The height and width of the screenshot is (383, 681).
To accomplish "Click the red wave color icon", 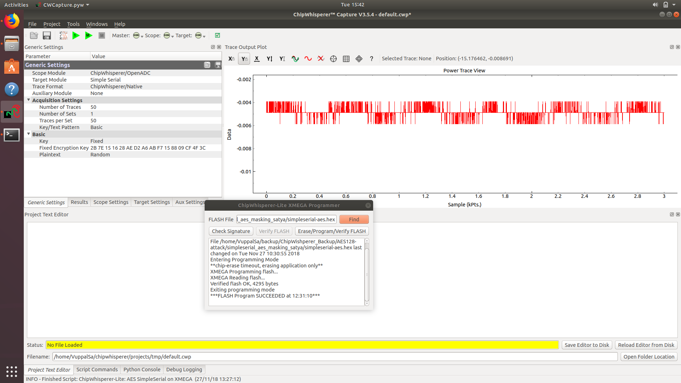I will (308, 59).
